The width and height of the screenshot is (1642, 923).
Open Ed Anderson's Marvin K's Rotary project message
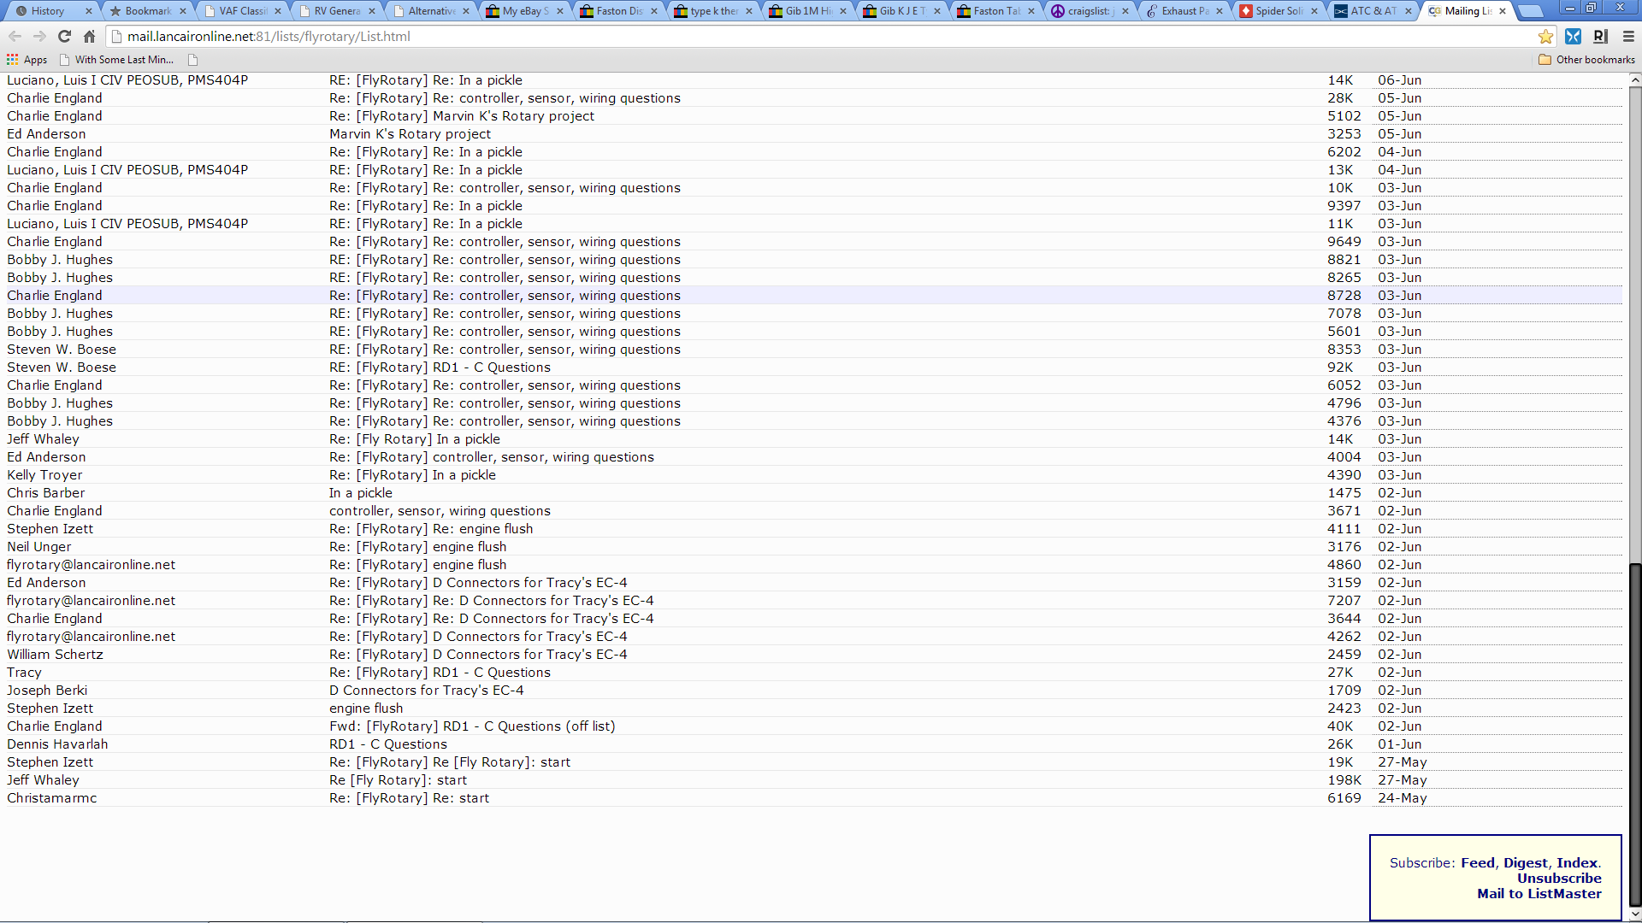(410, 134)
